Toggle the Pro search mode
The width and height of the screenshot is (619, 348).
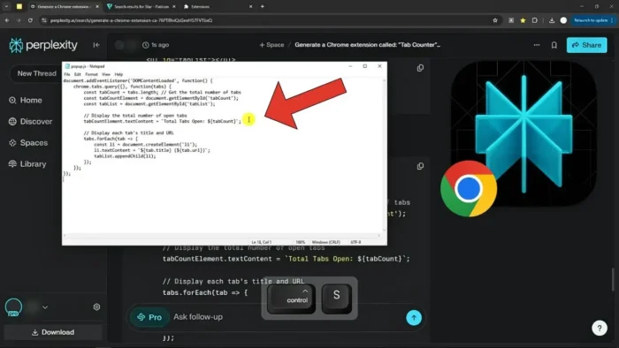tap(149, 317)
